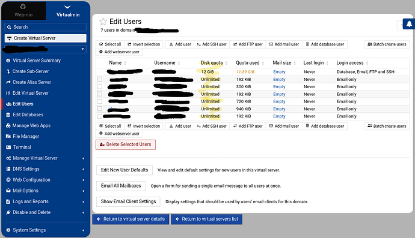The height and width of the screenshot is (238, 415).
Task: Sort table by Last login column
Action: click(x=316, y=63)
